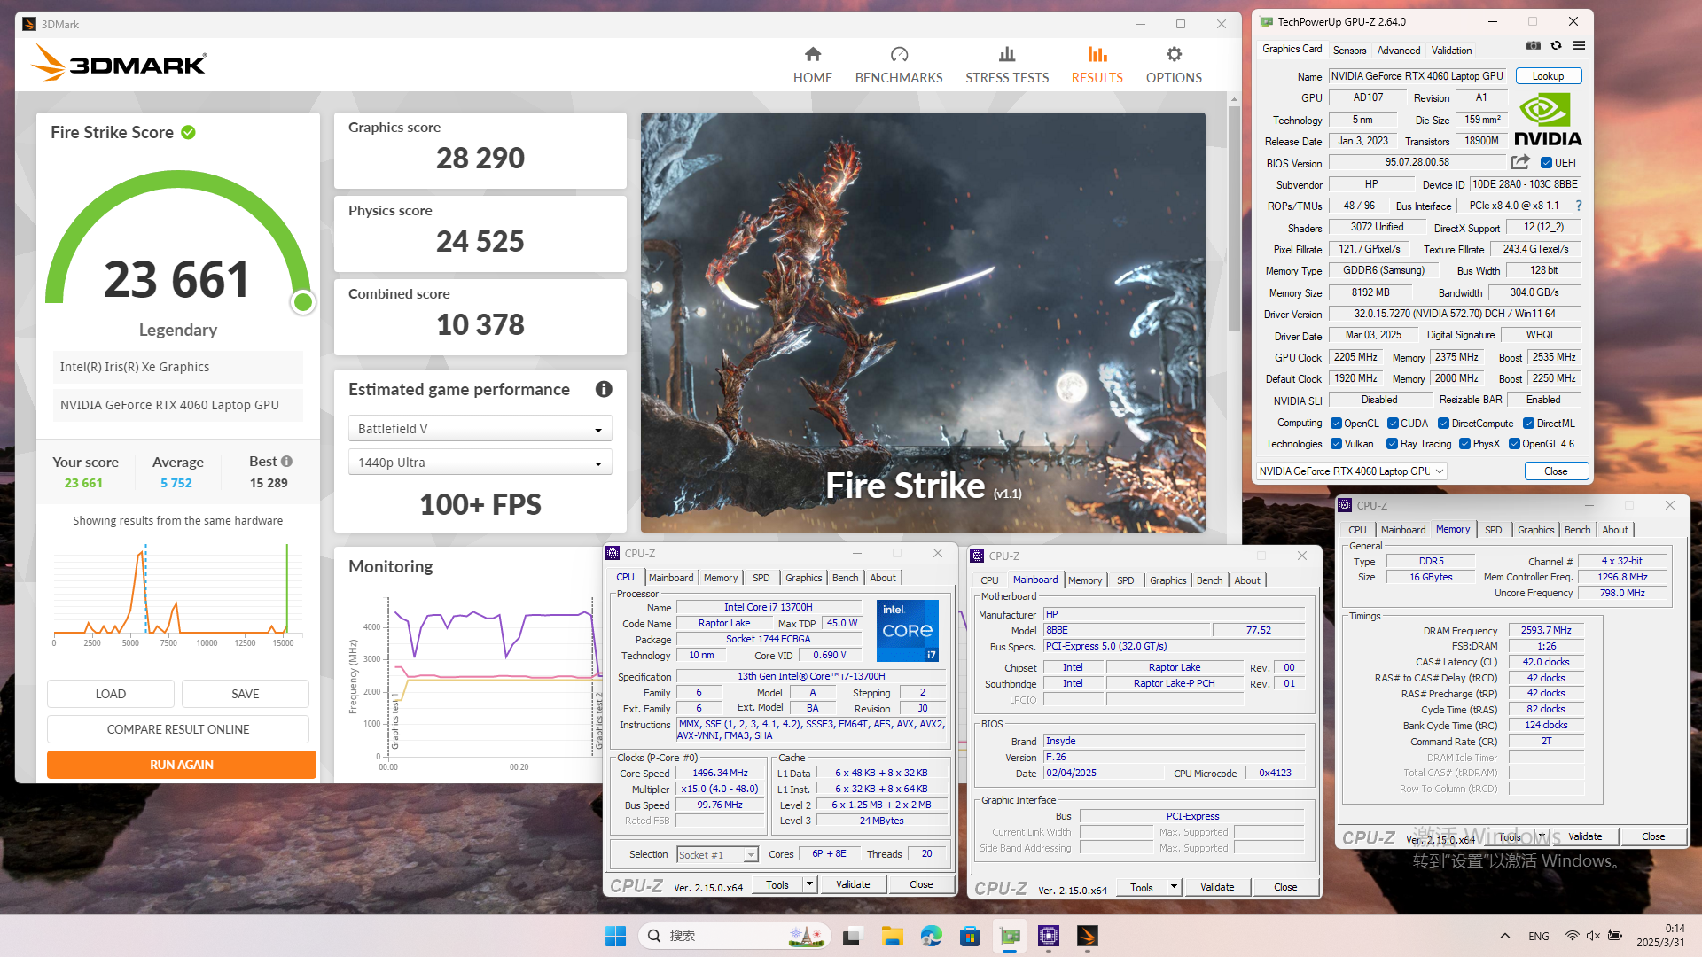
Task: Open the 3DMark HOME page icon
Action: pyautogui.click(x=812, y=55)
